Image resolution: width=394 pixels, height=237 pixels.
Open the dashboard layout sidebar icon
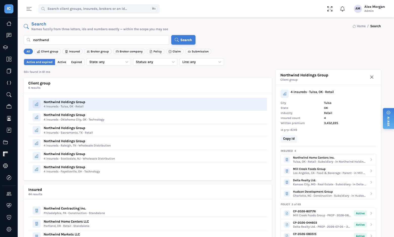click(9, 59)
